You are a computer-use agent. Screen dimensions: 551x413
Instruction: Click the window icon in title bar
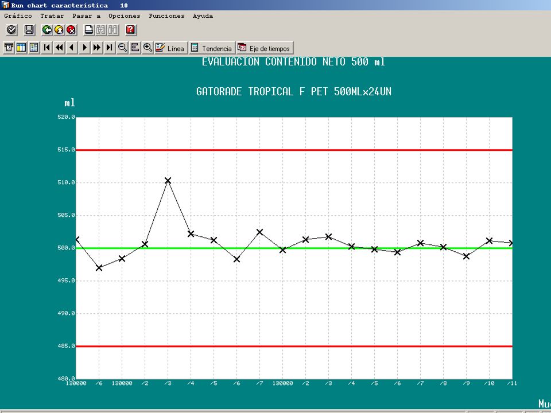(5, 5)
